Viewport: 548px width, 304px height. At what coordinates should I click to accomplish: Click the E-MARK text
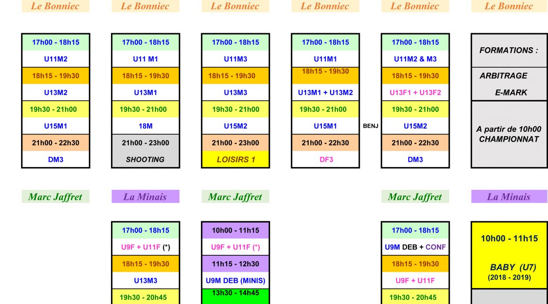tap(511, 93)
